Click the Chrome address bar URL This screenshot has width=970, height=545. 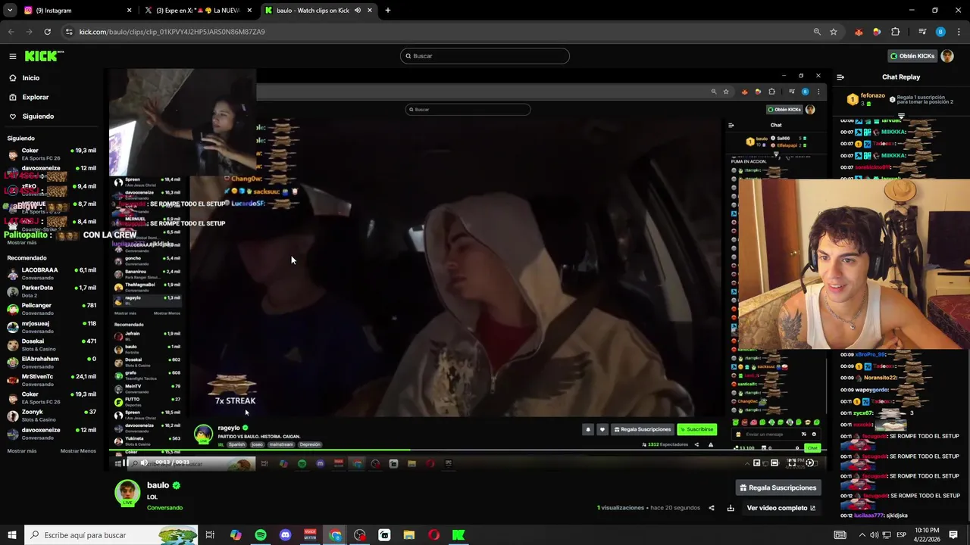click(172, 32)
